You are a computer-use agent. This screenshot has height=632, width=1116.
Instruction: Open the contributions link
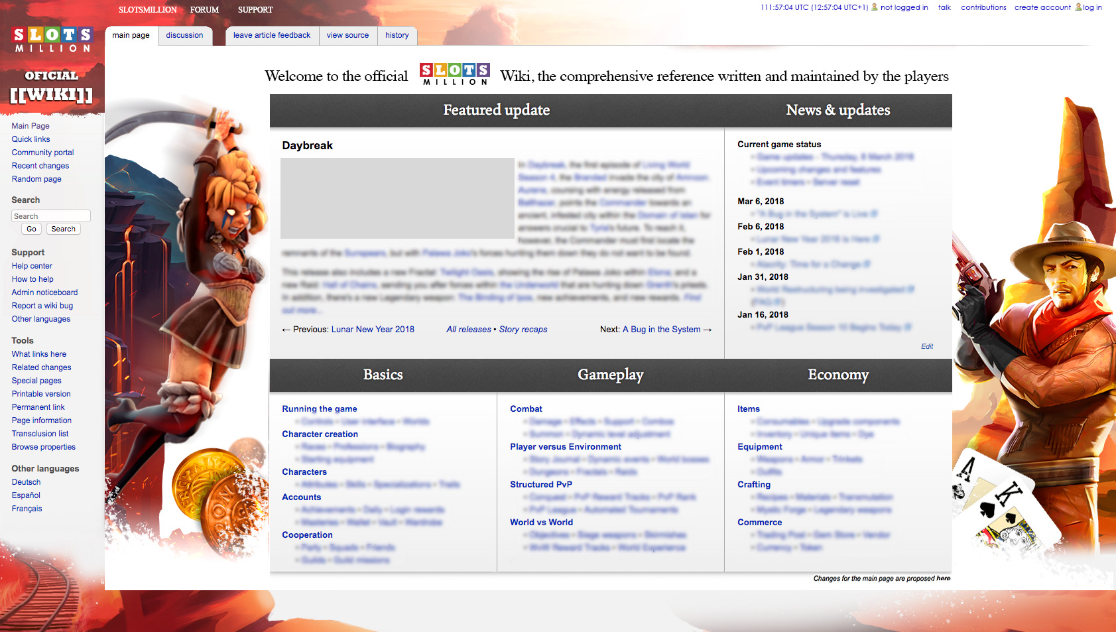(x=983, y=8)
